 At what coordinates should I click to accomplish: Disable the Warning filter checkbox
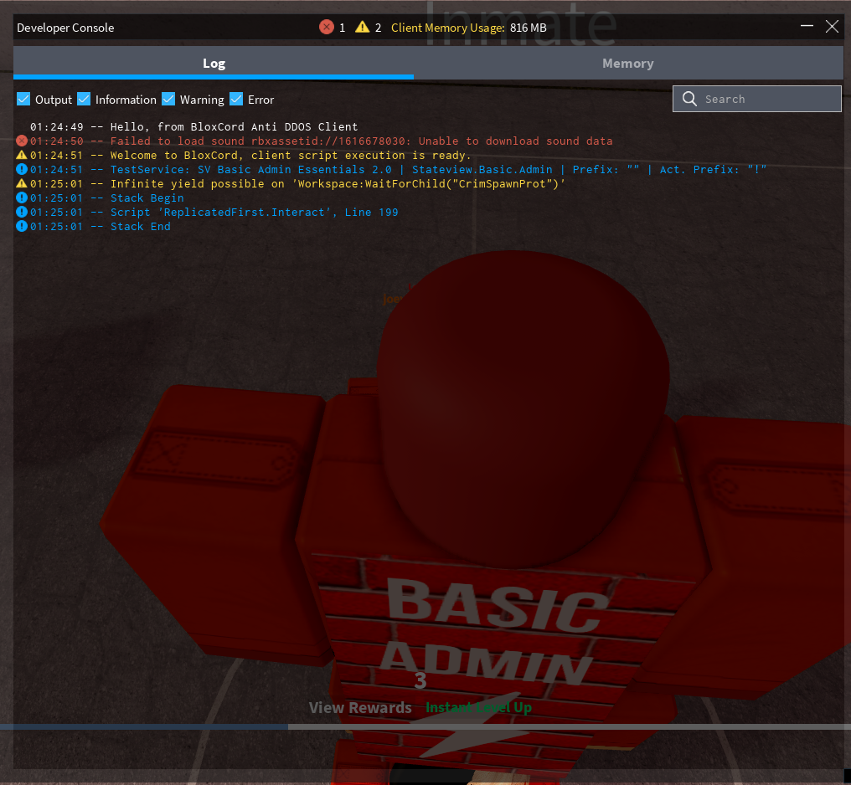[x=168, y=100]
